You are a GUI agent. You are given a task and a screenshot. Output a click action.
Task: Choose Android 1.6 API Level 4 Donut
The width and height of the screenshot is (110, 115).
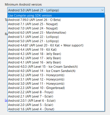pyautogui.click(x=56, y=109)
